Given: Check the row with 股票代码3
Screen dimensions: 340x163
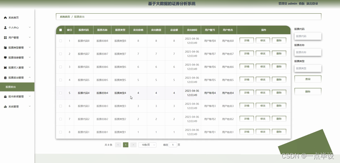Looking at the screenshot, I should 61,106.
